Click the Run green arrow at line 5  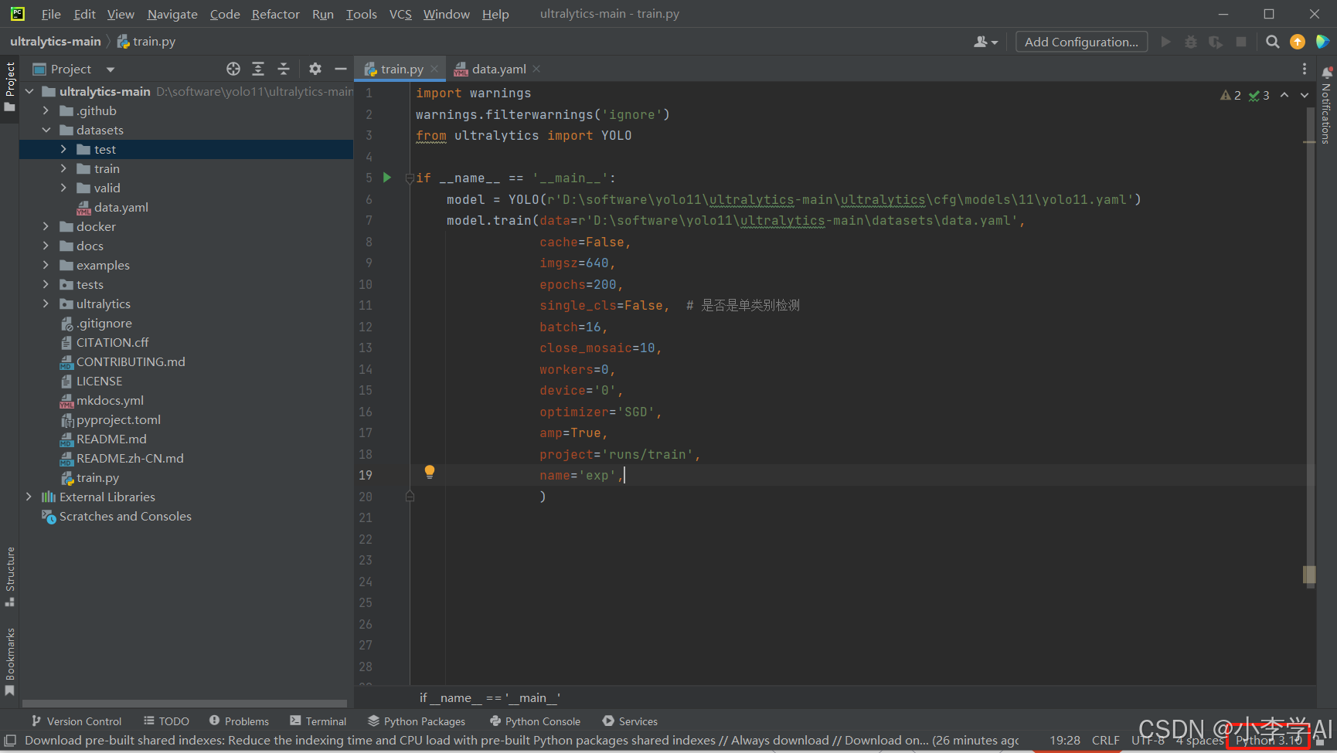click(x=387, y=178)
